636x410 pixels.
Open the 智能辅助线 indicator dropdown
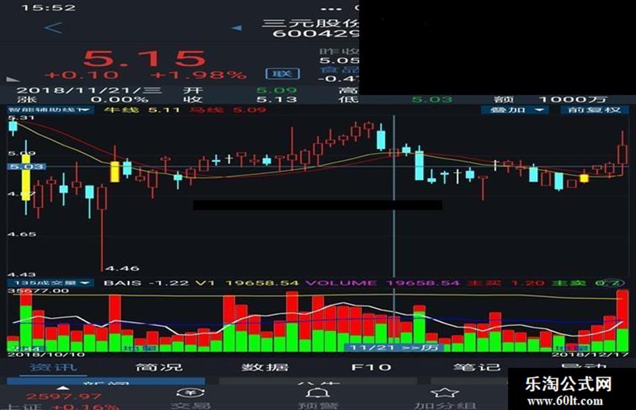(x=50, y=110)
